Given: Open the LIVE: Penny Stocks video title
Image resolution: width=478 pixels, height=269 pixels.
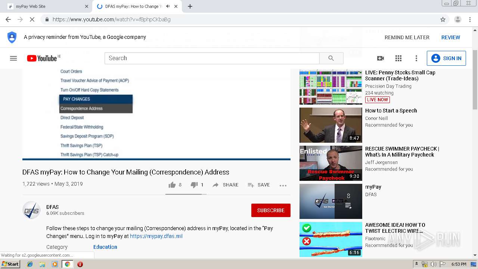Looking at the screenshot, I should (400, 75).
